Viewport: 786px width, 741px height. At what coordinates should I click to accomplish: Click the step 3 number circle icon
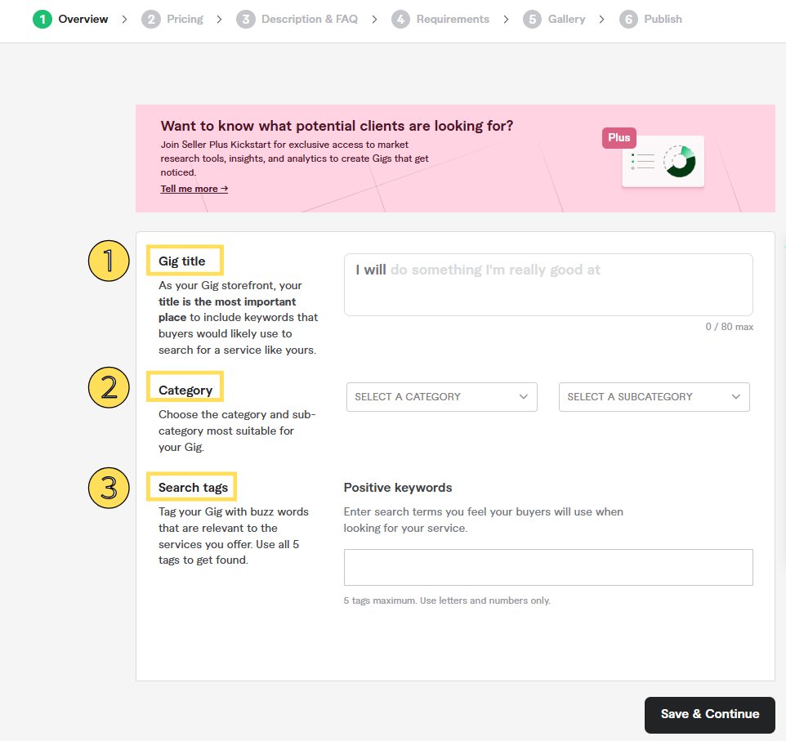point(246,19)
